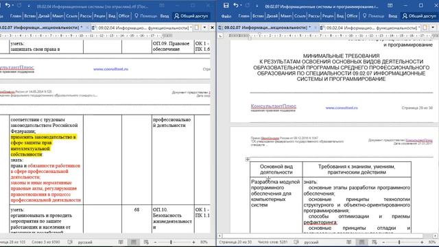439x247 pixels.
Task: Switch to the 09.02.07 document tab, right window
Action: tap(268, 27)
